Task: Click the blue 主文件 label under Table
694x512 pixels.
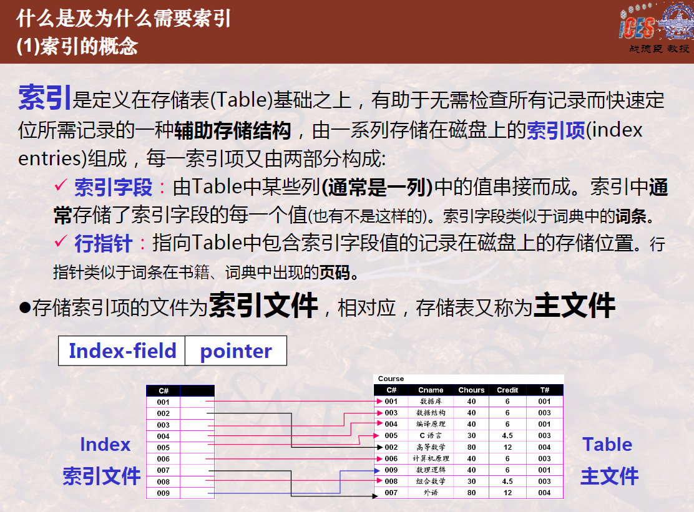Action: [x=610, y=476]
